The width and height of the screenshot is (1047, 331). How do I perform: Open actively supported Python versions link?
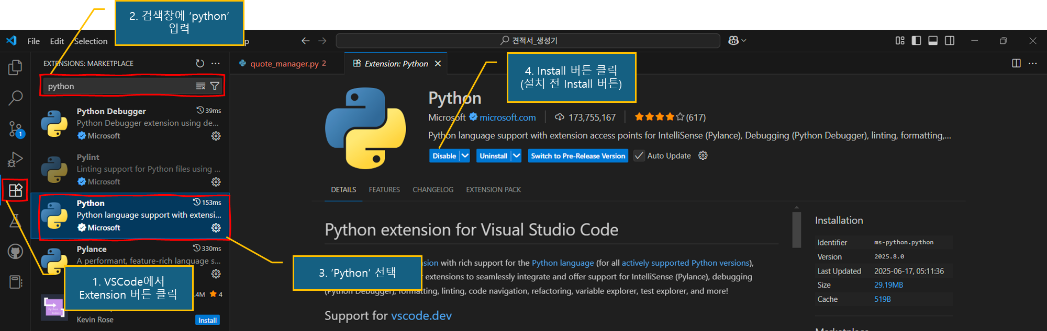coord(686,263)
